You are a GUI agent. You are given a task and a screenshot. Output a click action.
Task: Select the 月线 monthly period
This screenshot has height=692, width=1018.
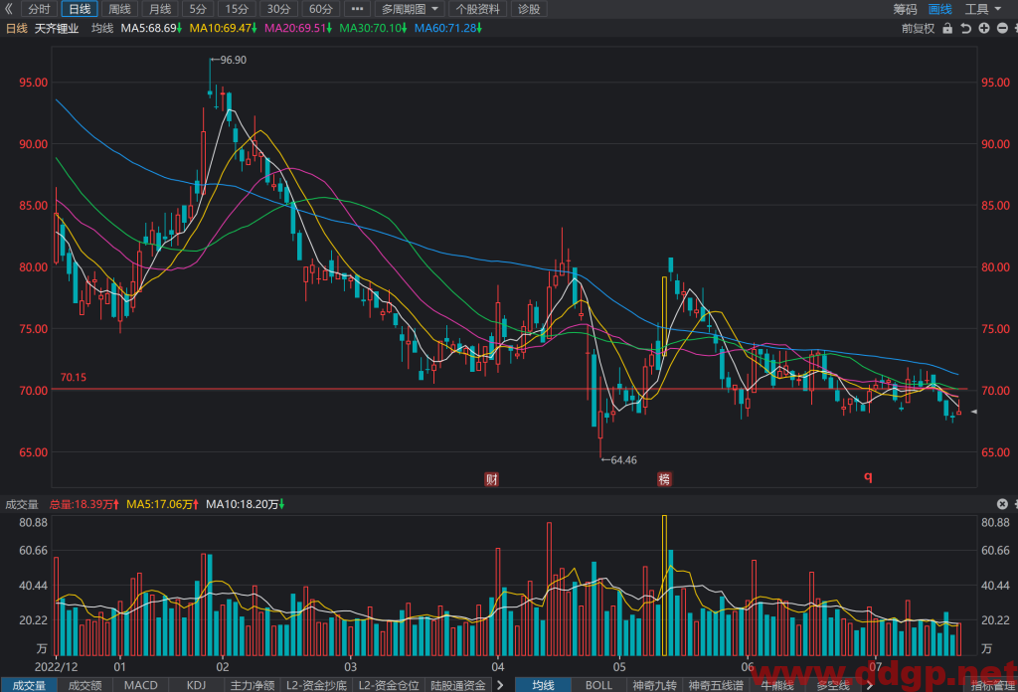click(x=160, y=9)
